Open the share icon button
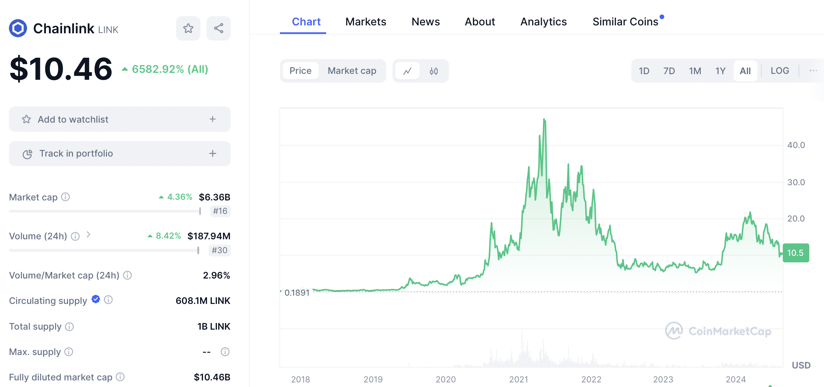Viewport: 824px width, 387px height. (219, 28)
